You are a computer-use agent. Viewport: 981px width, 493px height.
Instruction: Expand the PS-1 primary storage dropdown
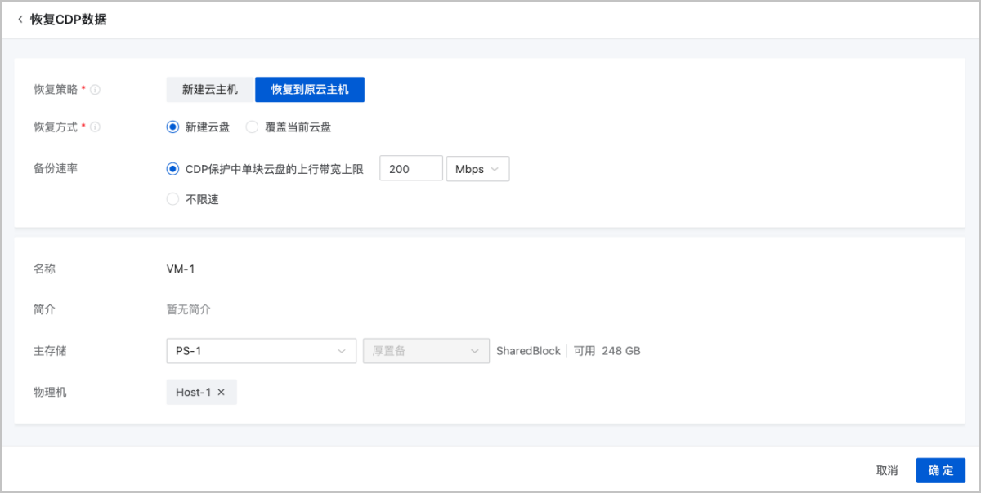261,351
